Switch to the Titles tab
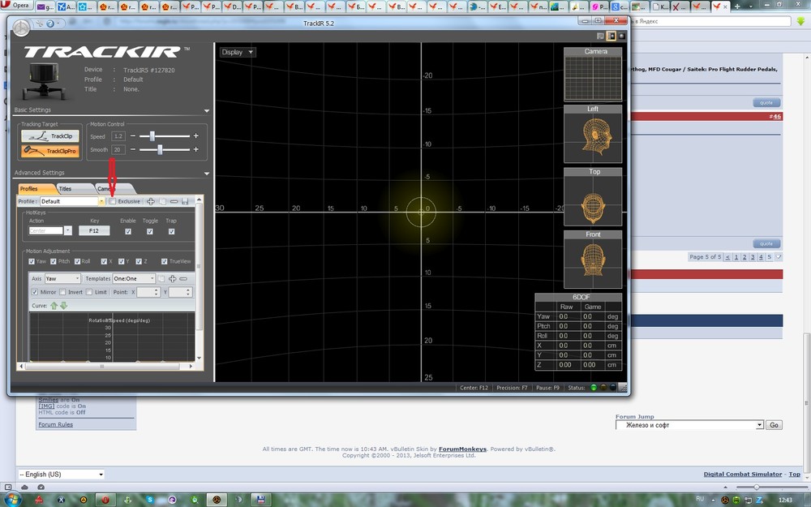The height and width of the screenshot is (507, 811). pyautogui.click(x=66, y=188)
